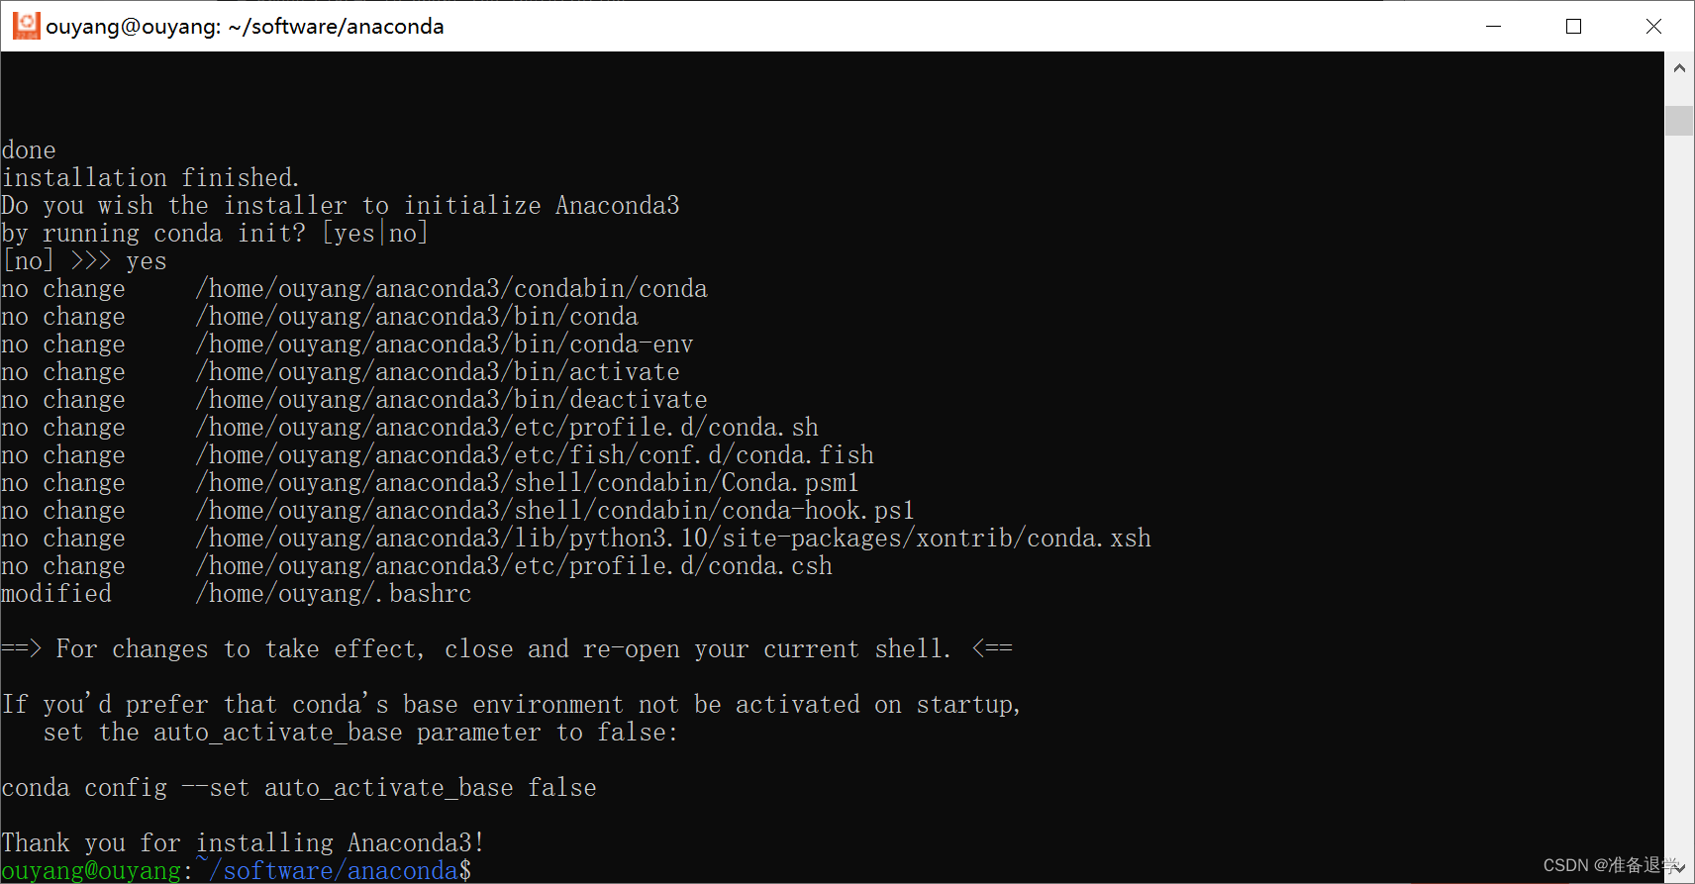This screenshot has height=884, width=1695.
Task: Select the etc/profile.d/conda.sh path
Action: 507,427
